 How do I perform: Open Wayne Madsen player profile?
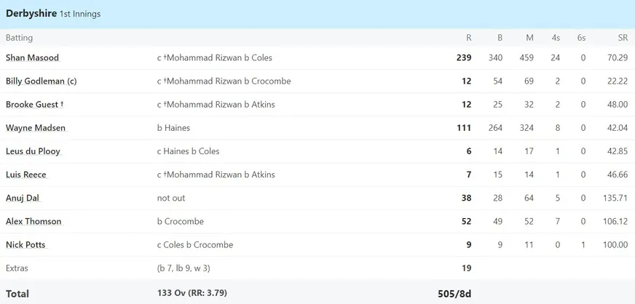35,128
